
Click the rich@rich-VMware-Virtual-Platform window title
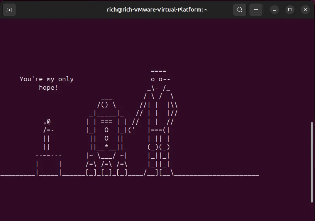(x=157, y=10)
